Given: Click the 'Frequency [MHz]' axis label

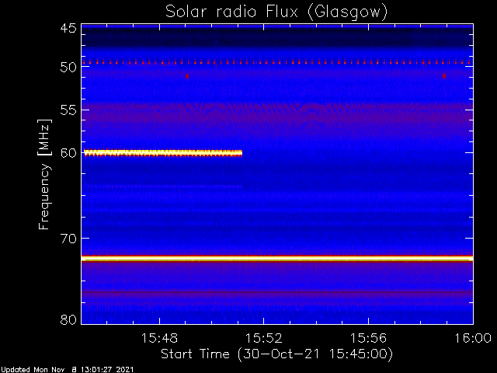Looking at the screenshot, I should (44, 174).
